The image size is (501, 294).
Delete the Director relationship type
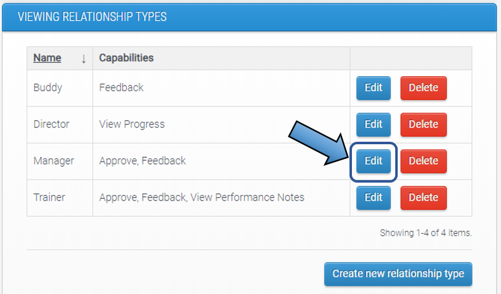[423, 124]
